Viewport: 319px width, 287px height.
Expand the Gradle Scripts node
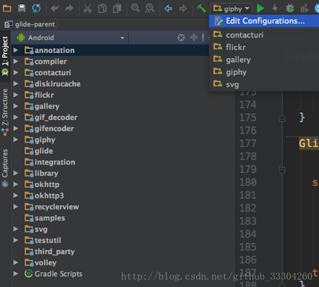click(x=15, y=274)
